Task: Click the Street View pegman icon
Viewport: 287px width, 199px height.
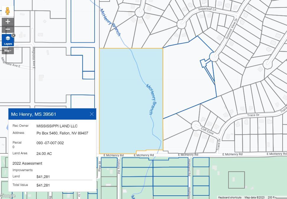Action: (8, 11)
